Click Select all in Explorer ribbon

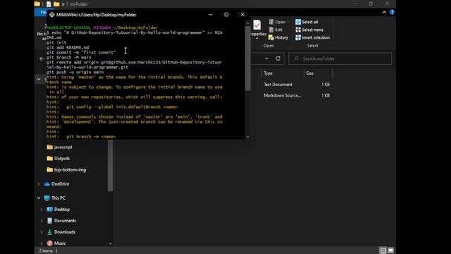point(307,22)
